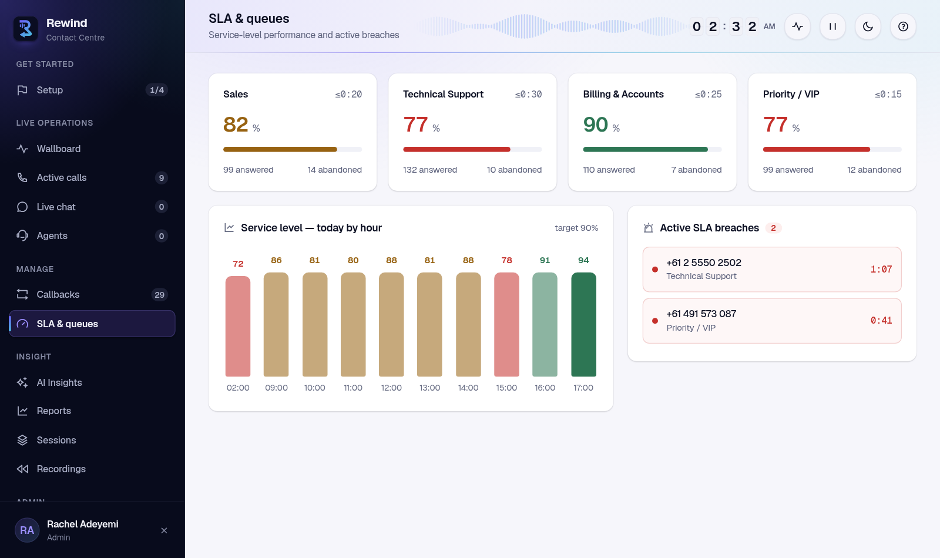Click the AI Insights sparkle icon

22,382
